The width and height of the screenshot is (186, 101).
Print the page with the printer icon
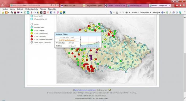pos(126,12)
